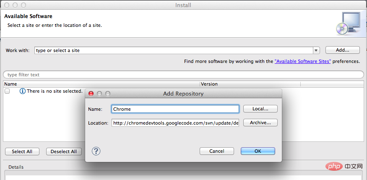Click the Work with combo box text field
This screenshot has height=180, width=367.
(174, 50)
